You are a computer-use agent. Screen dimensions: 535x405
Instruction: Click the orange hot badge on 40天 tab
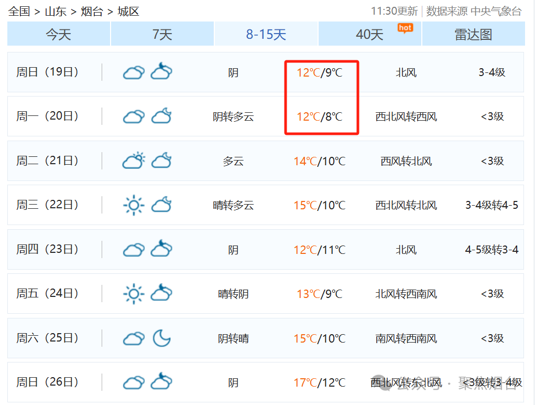click(x=405, y=28)
